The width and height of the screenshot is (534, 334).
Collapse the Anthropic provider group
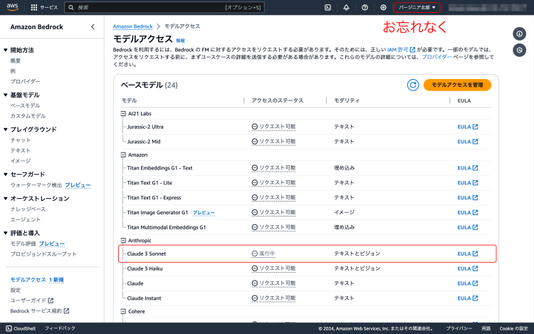point(123,241)
